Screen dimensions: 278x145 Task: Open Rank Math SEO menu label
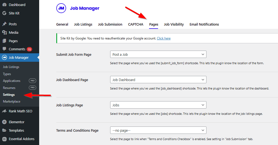click(21, 111)
